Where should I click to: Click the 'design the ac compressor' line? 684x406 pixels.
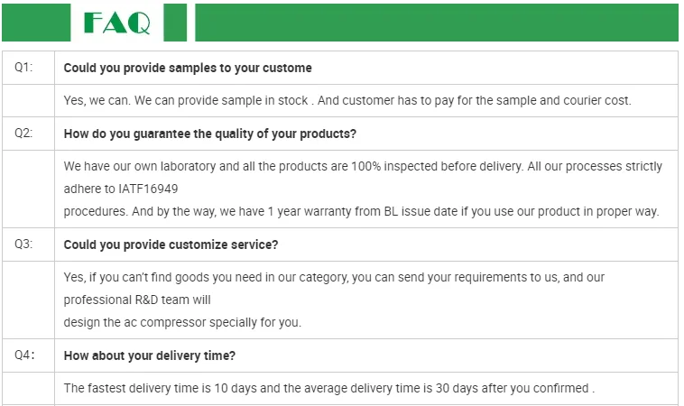click(x=182, y=322)
